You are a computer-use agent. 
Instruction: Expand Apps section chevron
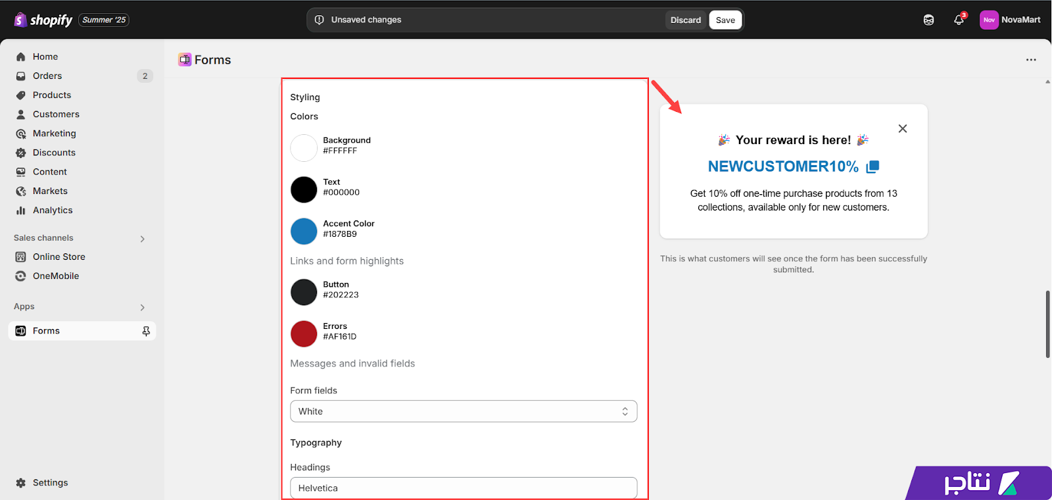coord(142,307)
